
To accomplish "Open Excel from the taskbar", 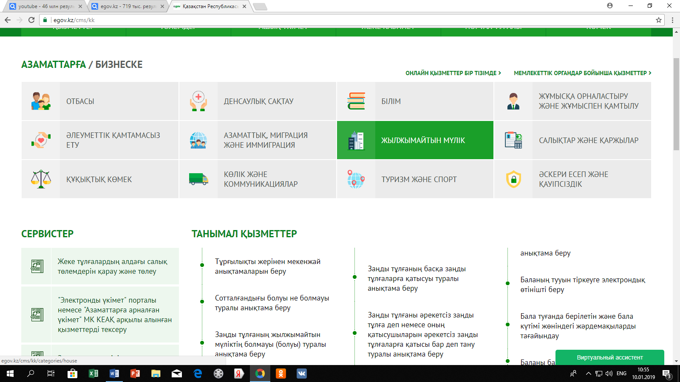I will pyautogui.click(x=93, y=374).
